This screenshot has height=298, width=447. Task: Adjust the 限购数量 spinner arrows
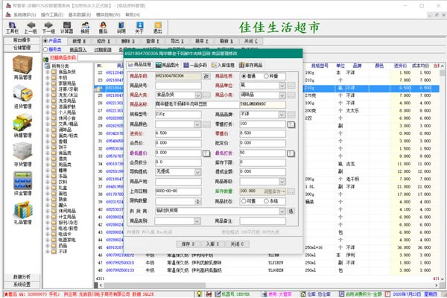point(198,201)
